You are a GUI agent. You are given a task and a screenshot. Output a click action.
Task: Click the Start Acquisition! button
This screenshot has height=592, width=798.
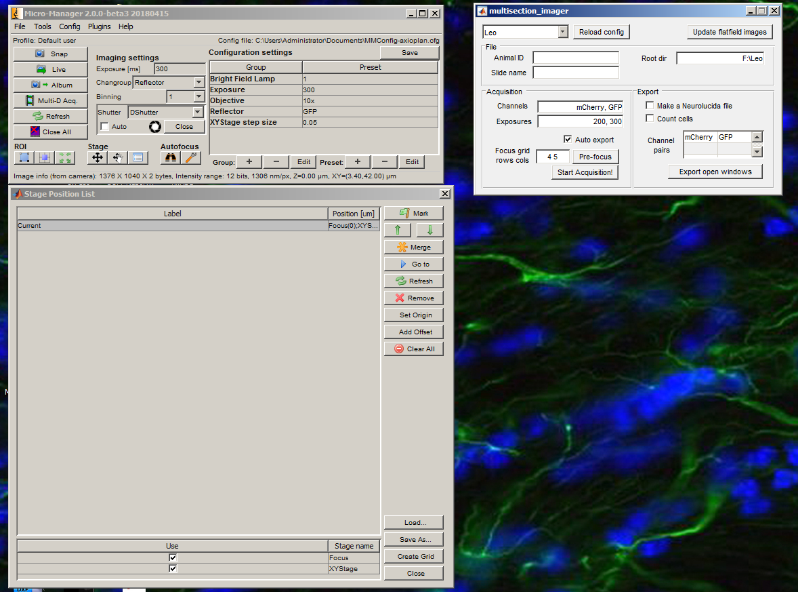(585, 172)
